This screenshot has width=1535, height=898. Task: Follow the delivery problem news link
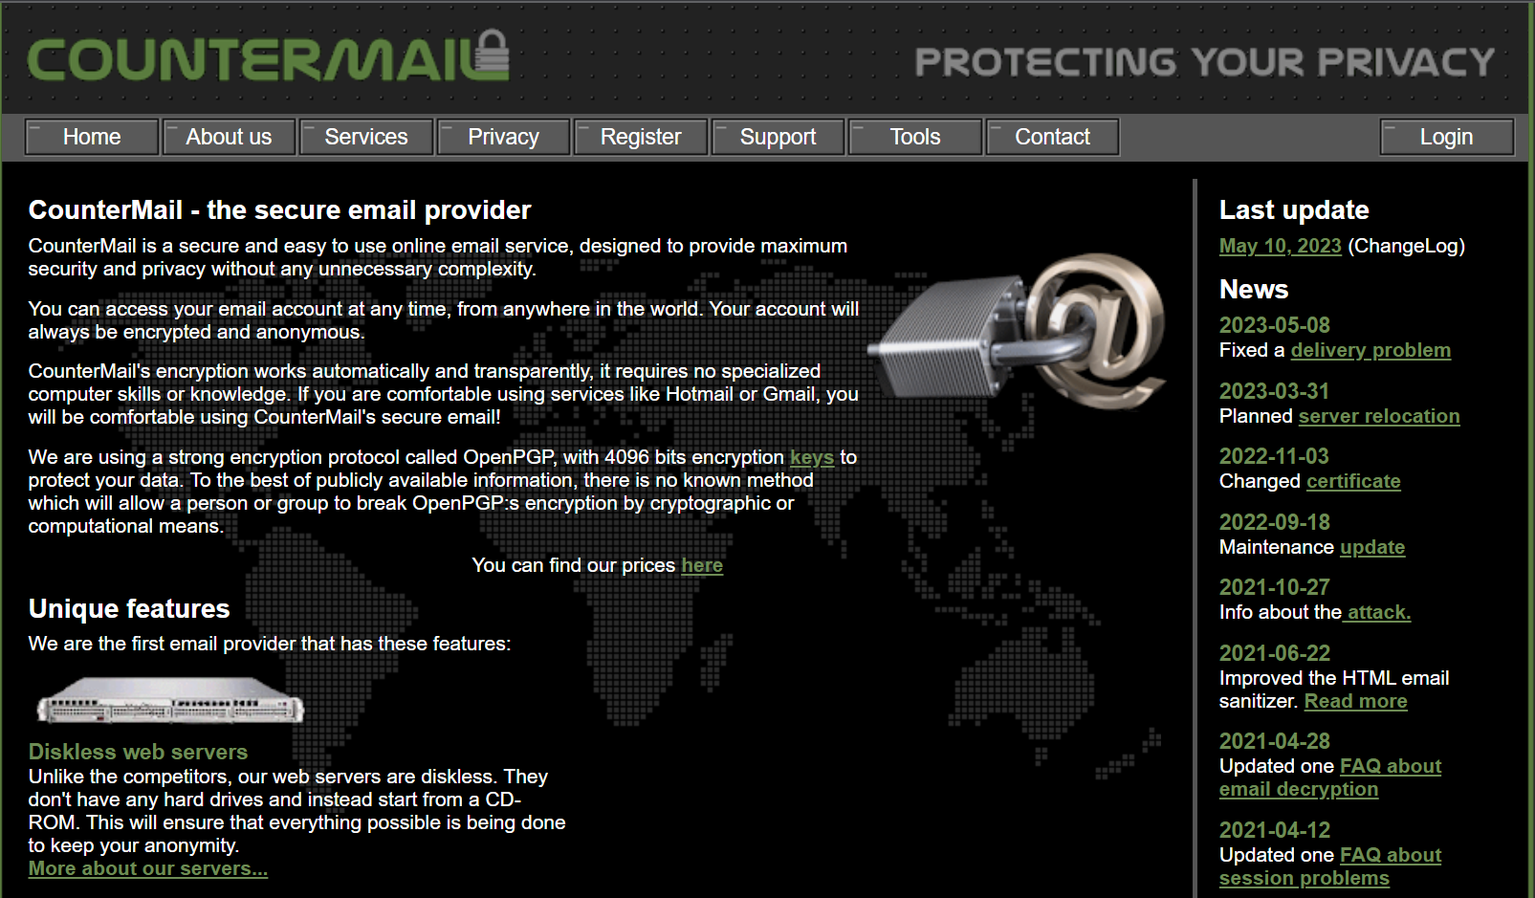1371,350
